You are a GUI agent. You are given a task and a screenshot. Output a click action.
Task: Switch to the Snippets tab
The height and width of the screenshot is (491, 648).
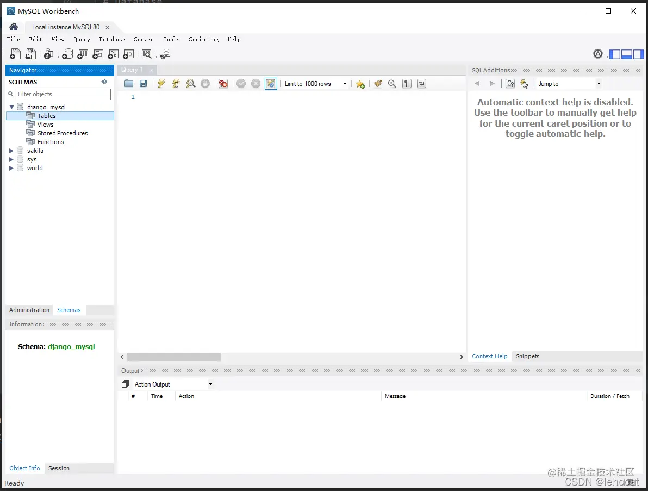pyautogui.click(x=527, y=356)
